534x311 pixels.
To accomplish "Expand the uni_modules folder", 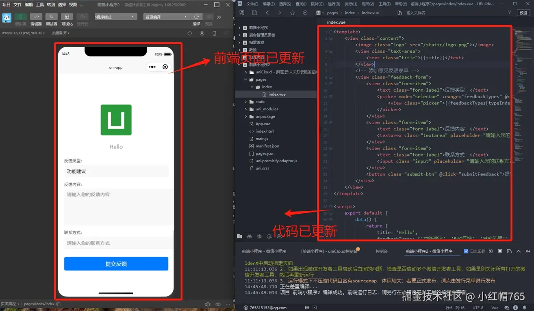I will click(x=246, y=109).
